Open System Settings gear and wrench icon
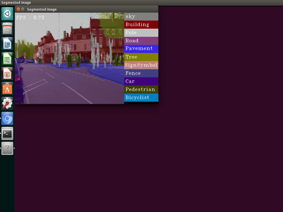 coord(7,103)
